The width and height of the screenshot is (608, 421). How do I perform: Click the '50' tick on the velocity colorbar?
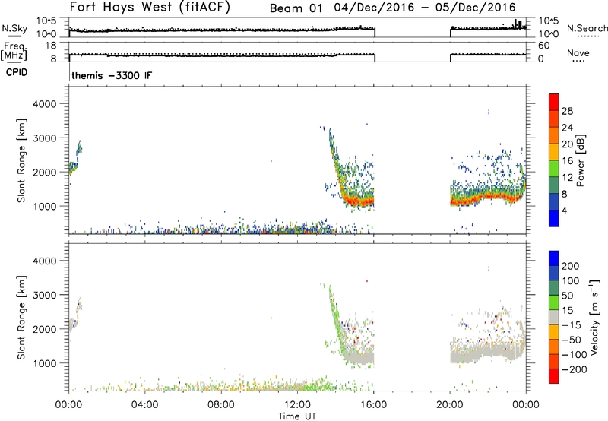point(567,296)
